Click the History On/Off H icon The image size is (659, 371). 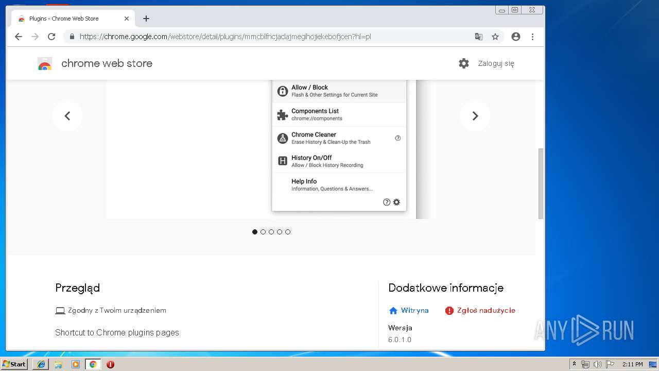(283, 161)
